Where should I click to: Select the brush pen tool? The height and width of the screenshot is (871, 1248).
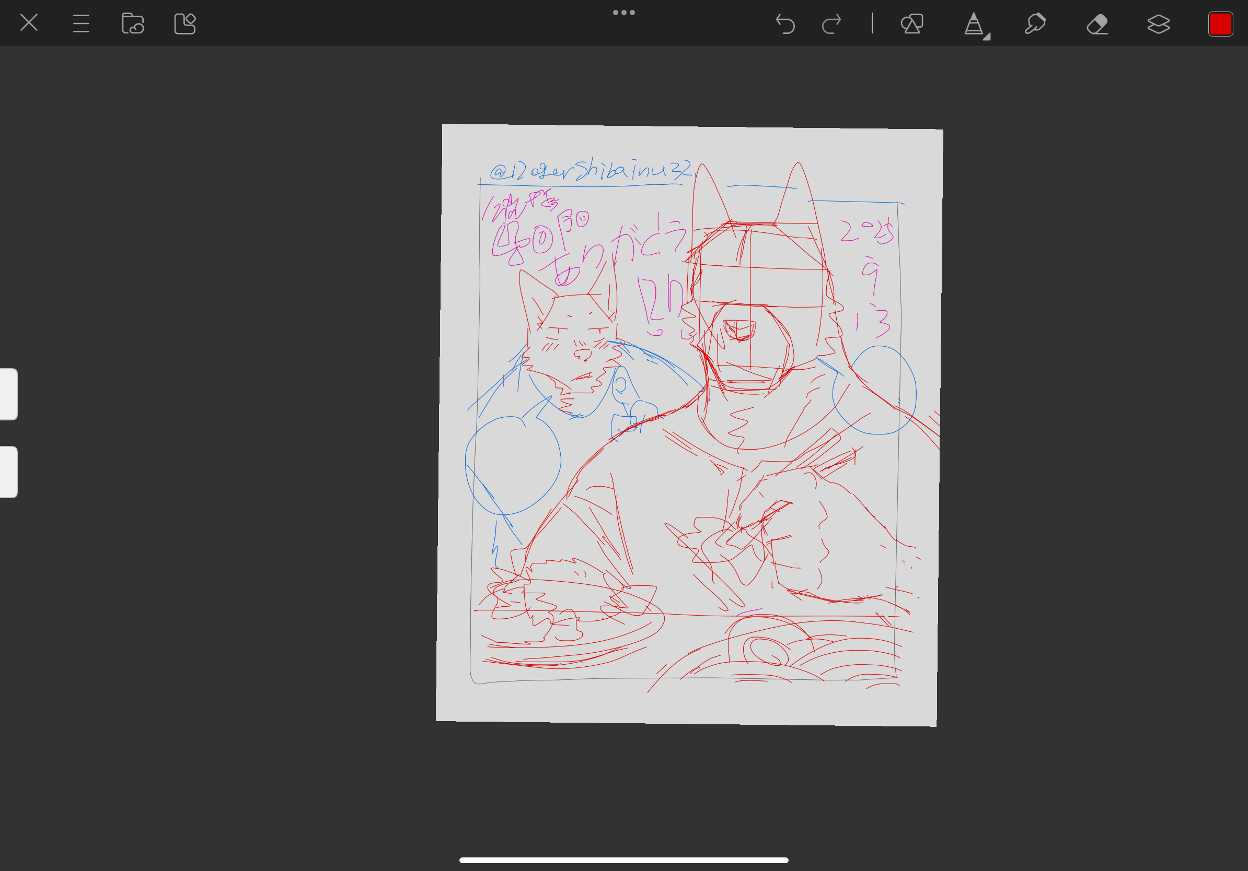tap(974, 24)
